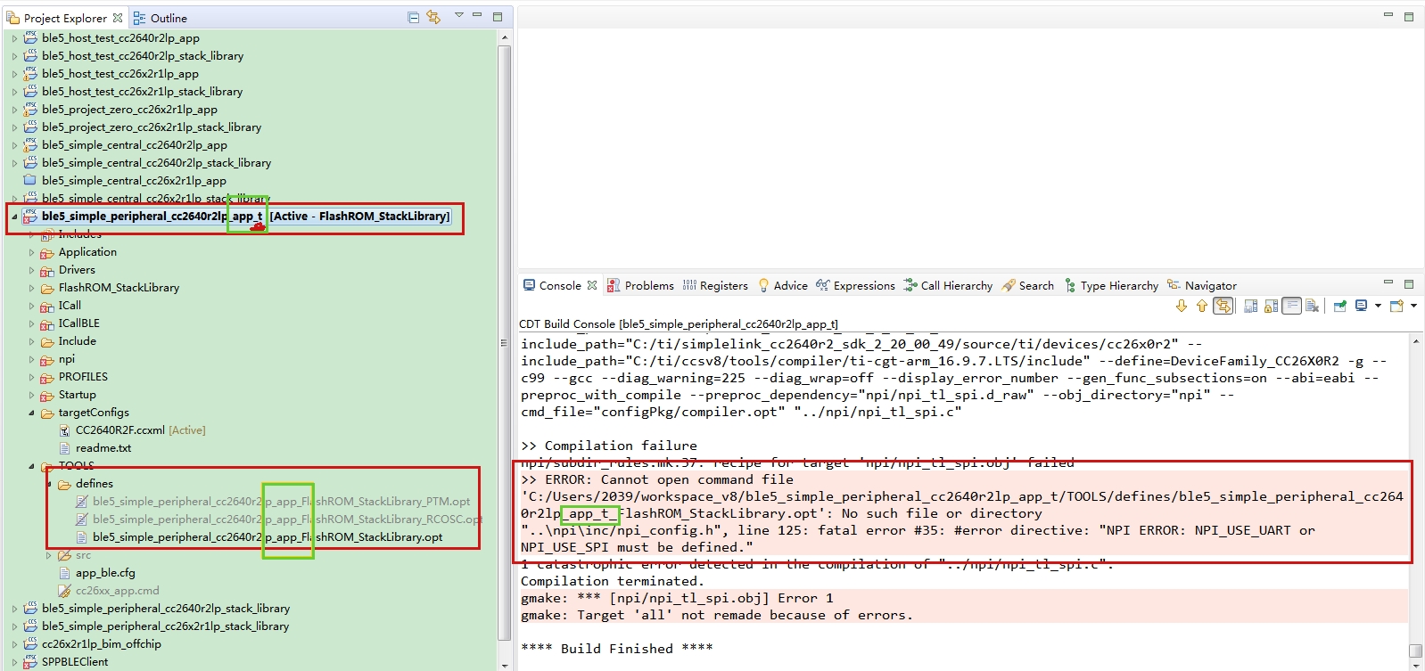This screenshot has width=1425, height=671.
Task: Collapse the TOOLS folder arrow
Action: click(x=31, y=466)
